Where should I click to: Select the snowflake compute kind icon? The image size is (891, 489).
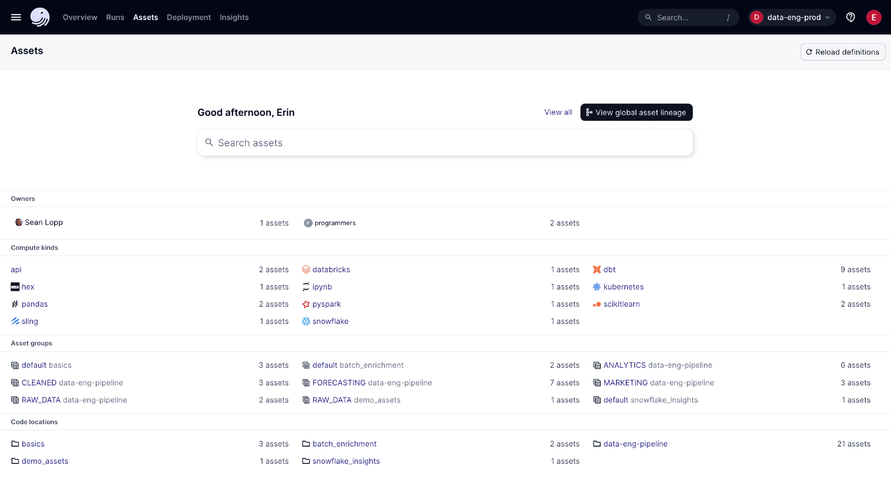coord(305,321)
